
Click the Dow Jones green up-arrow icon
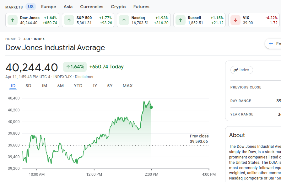[x=13, y=20]
